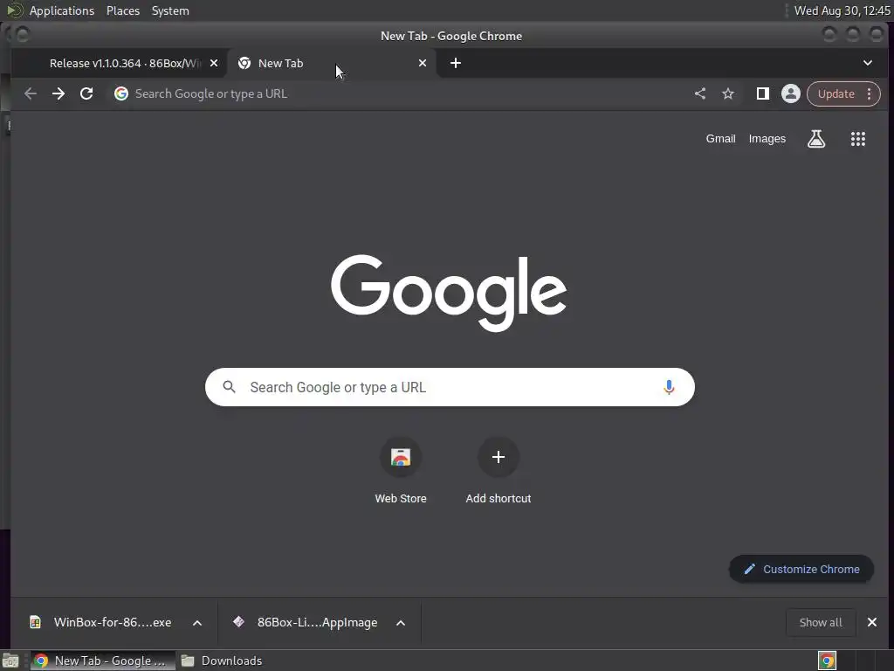Click Show all downloads
The height and width of the screenshot is (671, 894).
click(x=821, y=622)
